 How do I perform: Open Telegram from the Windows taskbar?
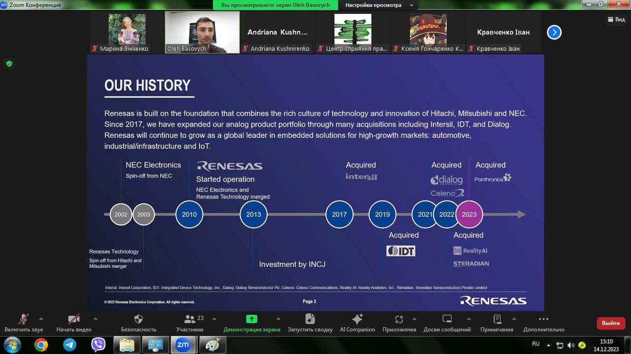tap(70, 345)
